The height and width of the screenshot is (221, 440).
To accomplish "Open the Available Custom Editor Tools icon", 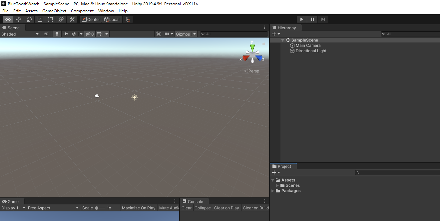I will pos(72,19).
